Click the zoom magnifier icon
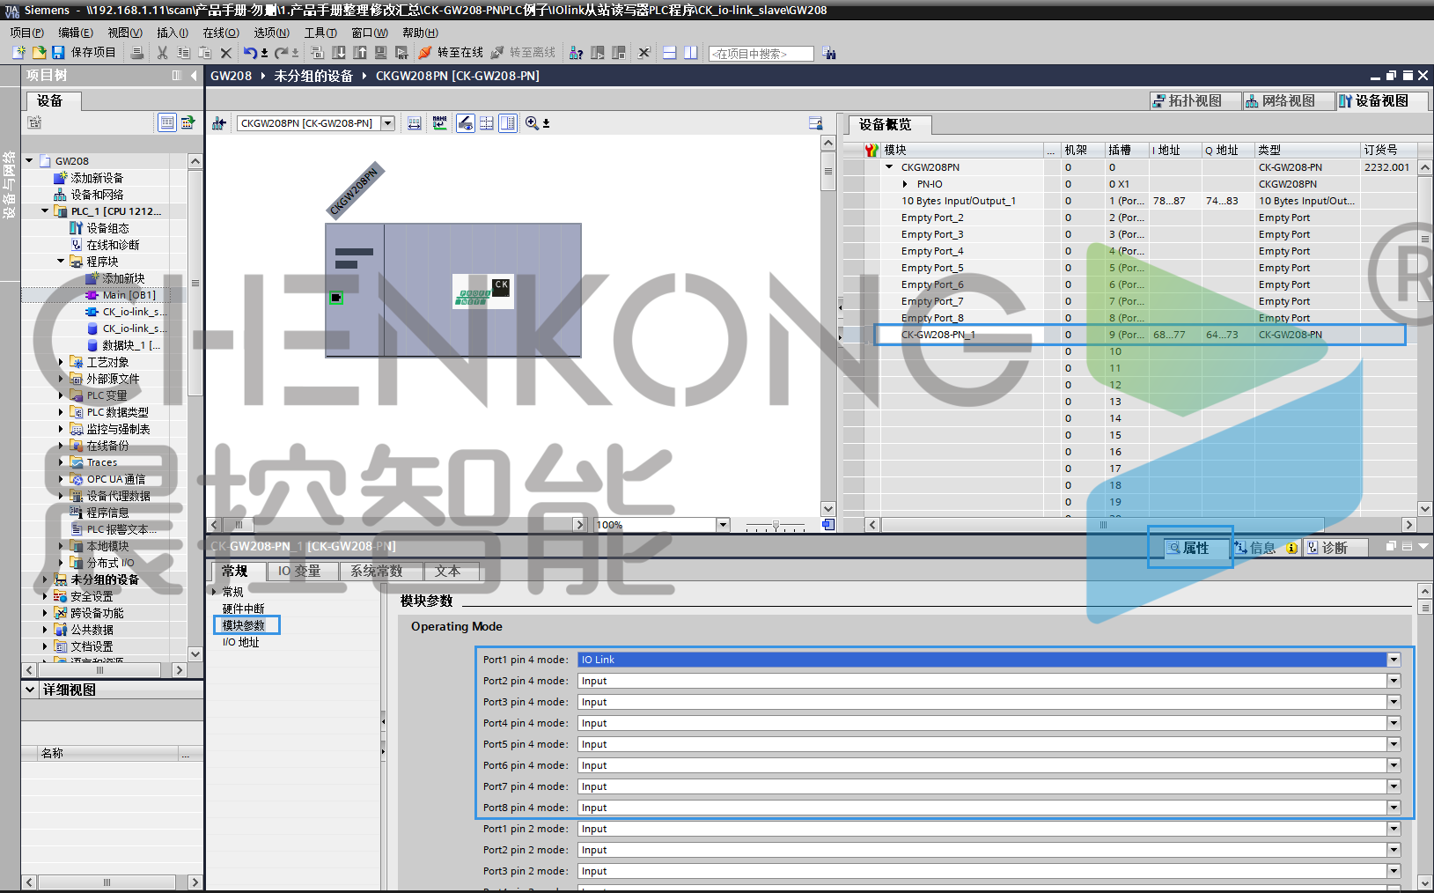This screenshot has height=893, width=1434. click(533, 123)
